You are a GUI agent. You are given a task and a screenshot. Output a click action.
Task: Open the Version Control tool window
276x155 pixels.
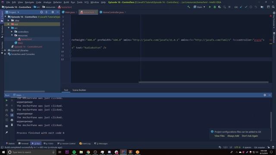66,143
